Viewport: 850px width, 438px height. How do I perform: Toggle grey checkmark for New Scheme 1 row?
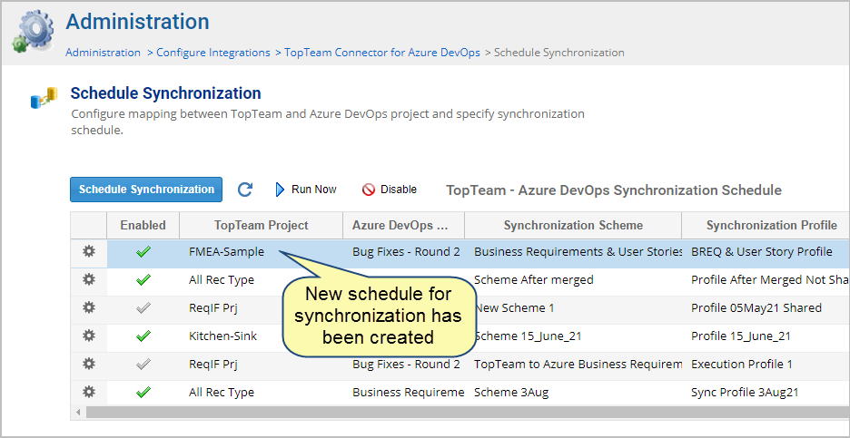(x=143, y=308)
